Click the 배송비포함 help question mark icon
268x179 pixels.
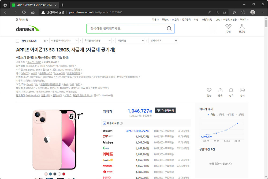coord(121,123)
